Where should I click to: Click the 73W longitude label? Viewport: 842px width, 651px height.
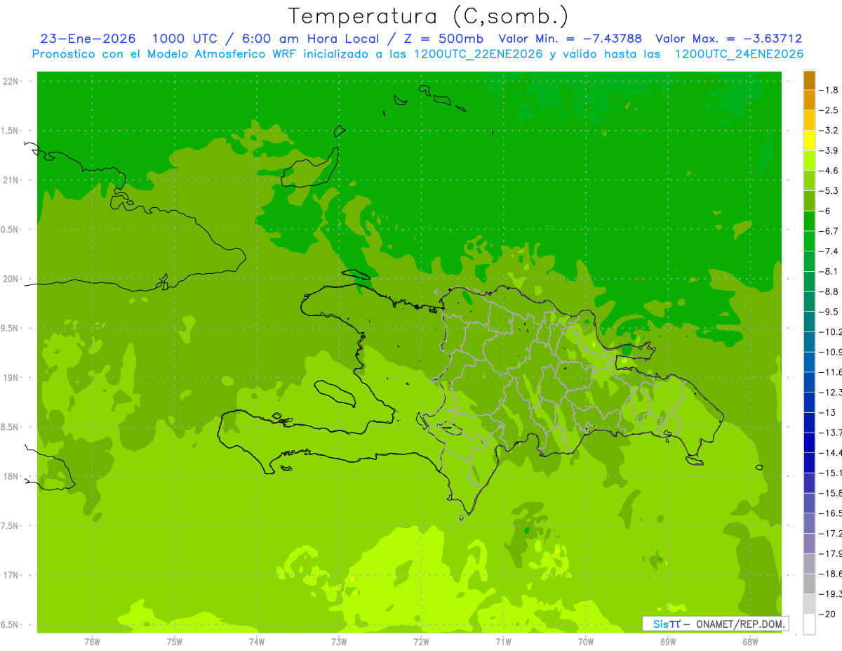click(x=339, y=642)
